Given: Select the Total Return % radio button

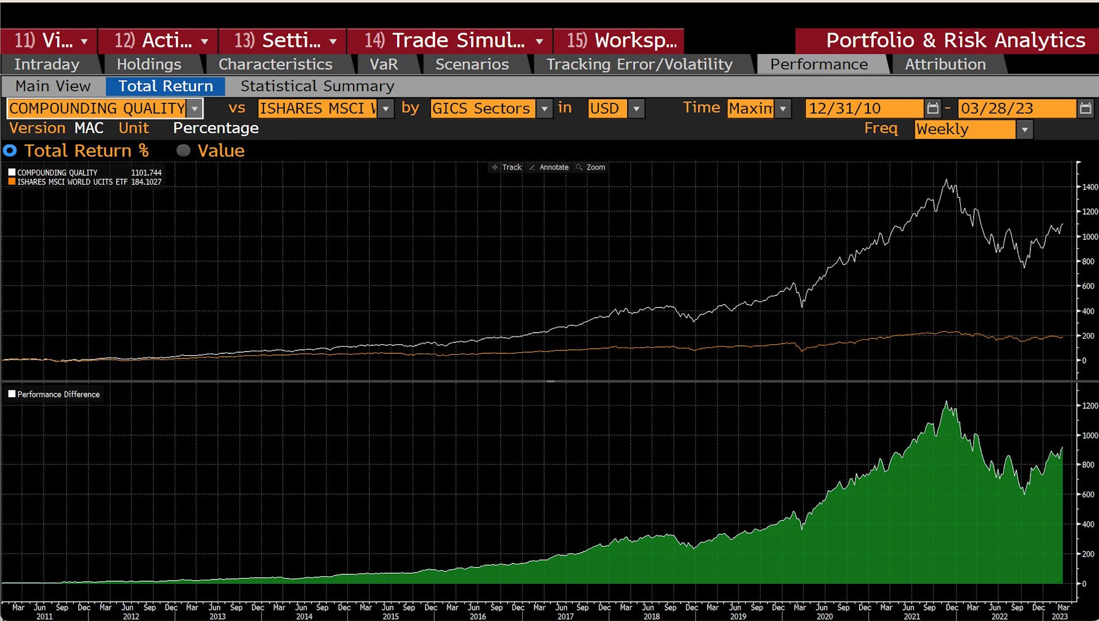Looking at the screenshot, I should click(10, 151).
